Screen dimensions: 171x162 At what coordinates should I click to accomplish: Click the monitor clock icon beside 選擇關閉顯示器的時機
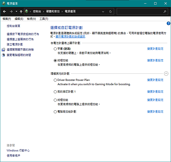(x=3, y=50)
